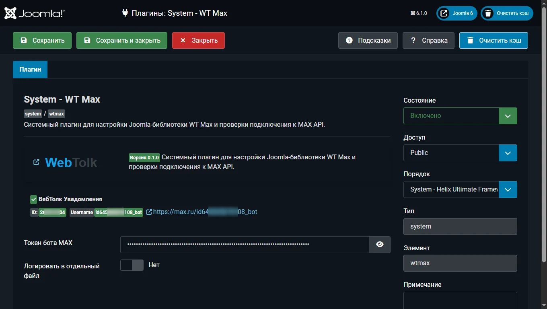This screenshot has width=547, height=309.
Task: Click the external link icon next to WebTolk
Action: point(36,162)
